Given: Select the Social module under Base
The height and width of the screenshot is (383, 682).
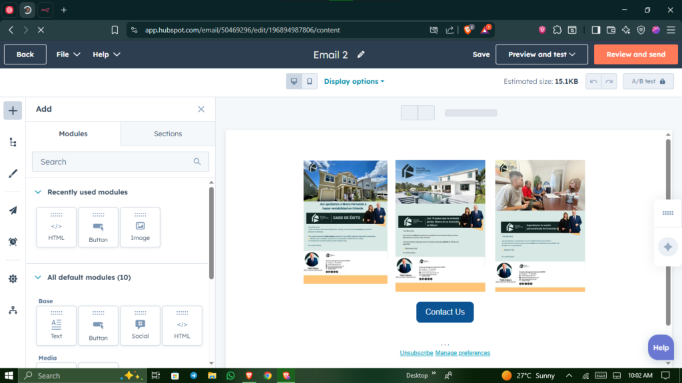Looking at the screenshot, I should tap(140, 326).
